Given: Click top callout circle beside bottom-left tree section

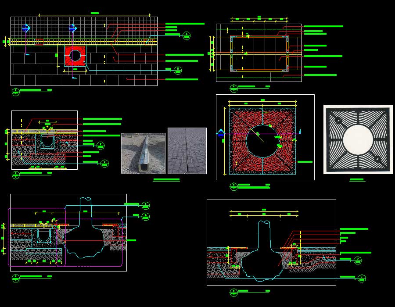Looking at the screenshot, I should [145, 205].
